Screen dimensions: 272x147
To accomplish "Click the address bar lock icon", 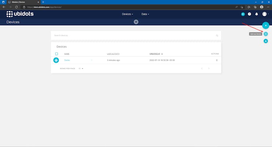I will (24, 7).
